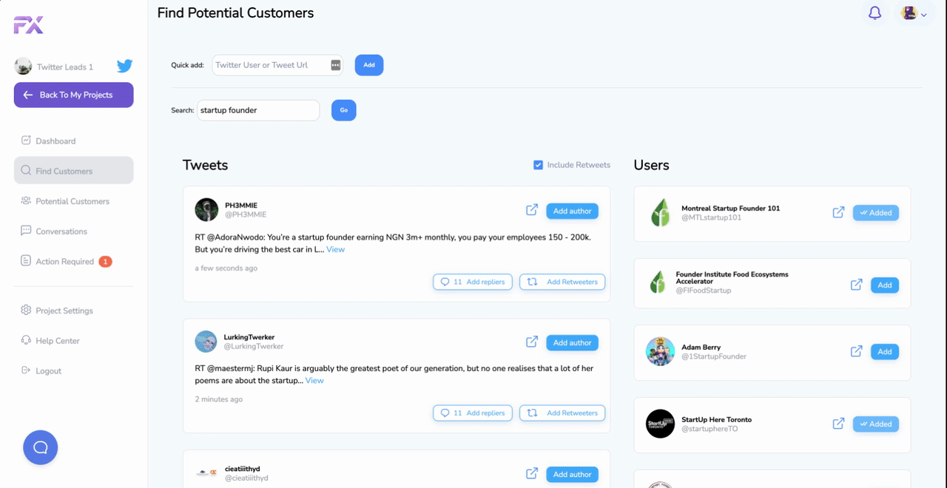Click View link on PH3MMIE tweet
The image size is (947, 488).
click(335, 249)
